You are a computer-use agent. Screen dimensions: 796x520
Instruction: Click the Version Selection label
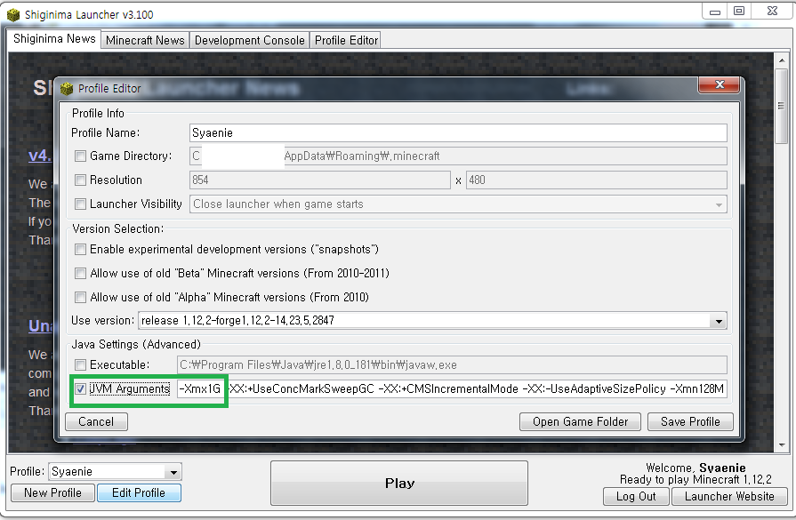click(117, 228)
